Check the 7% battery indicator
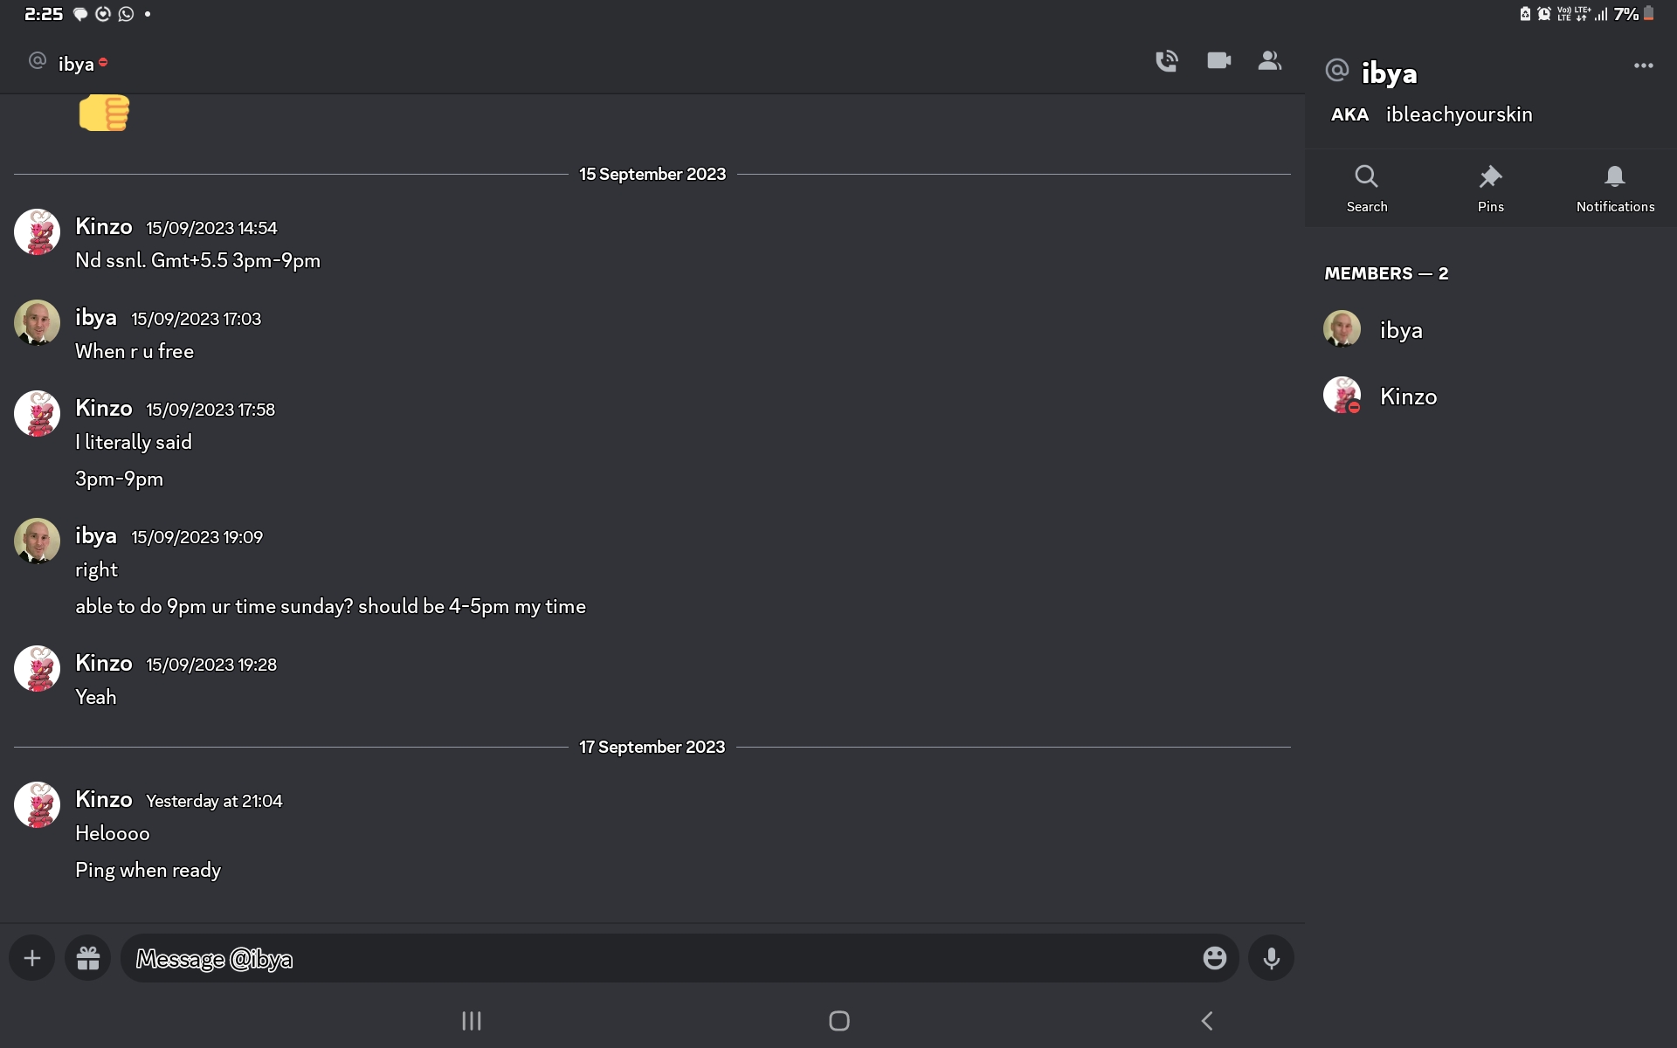1677x1048 pixels. [1627, 13]
